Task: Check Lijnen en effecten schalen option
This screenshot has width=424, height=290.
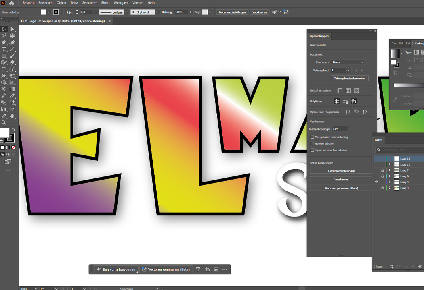Action: (312, 150)
